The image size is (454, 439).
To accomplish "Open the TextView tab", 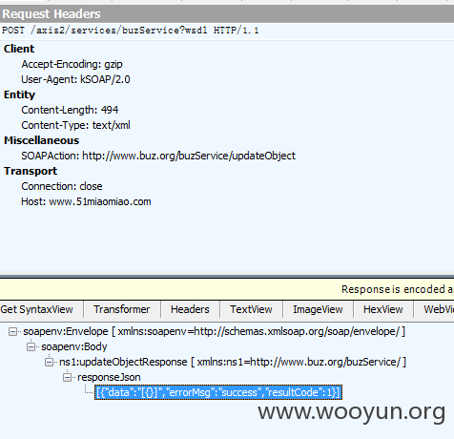I will (x=251, y=309).
